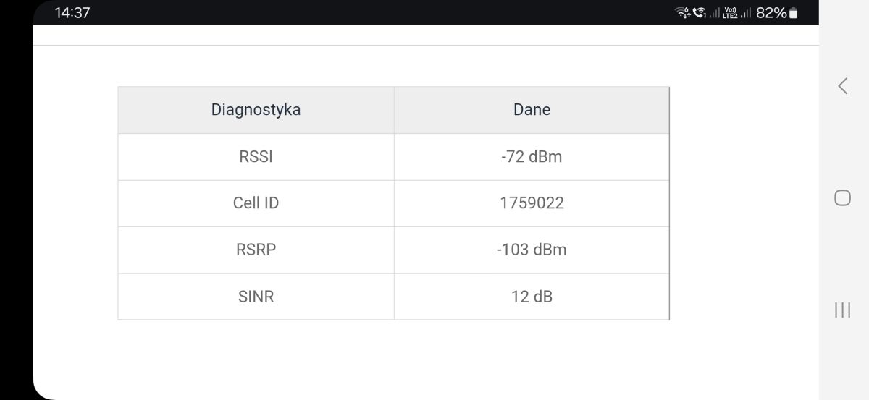Select the -72 dBm value

pyautogui.click(x=532, y=156)
